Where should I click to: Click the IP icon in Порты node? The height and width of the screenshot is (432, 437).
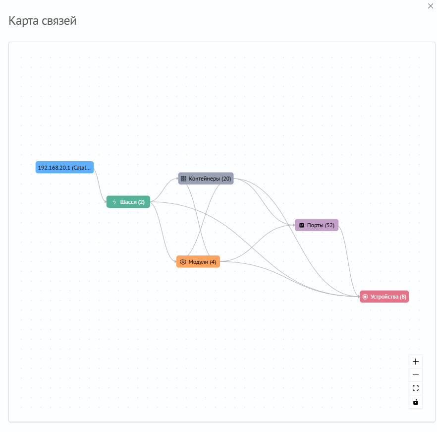pos(301,225)
